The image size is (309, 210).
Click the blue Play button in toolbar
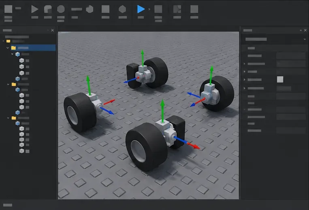(141, 9)
